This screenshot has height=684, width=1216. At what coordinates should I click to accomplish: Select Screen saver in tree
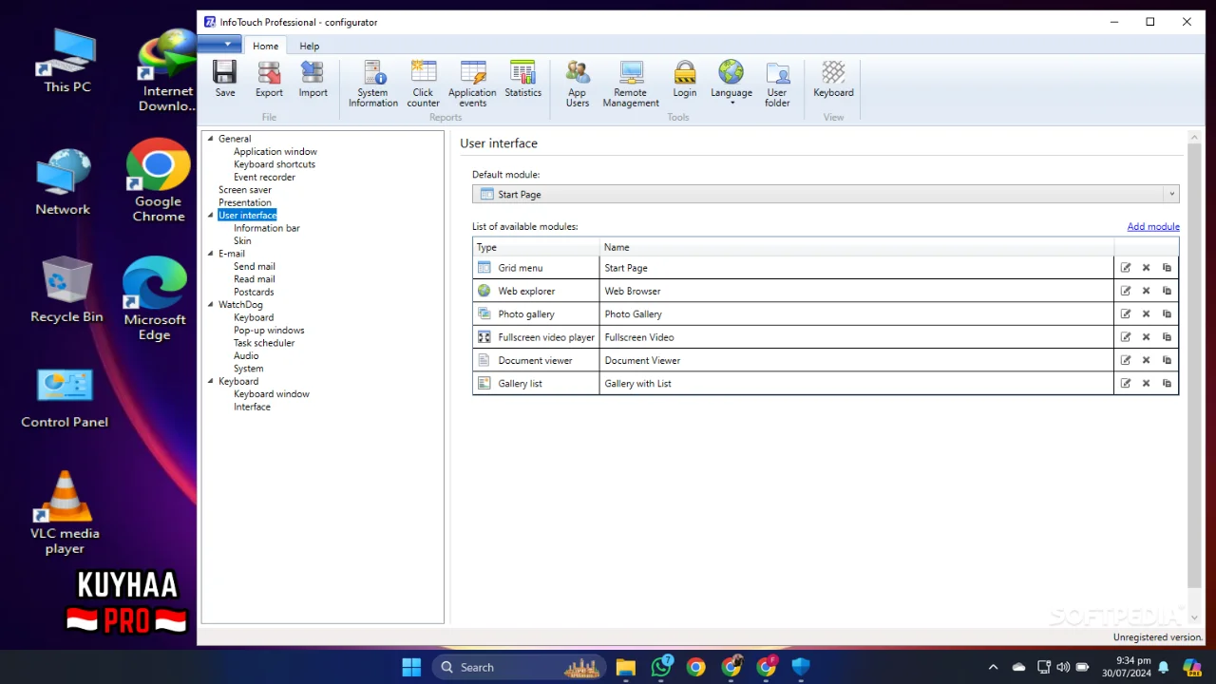click(245, 190)
